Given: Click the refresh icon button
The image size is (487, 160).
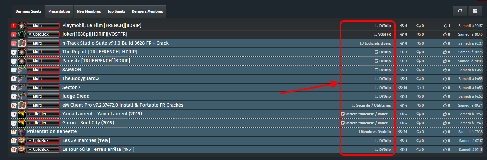Looking at the screenshot, I should pyautogui.click(x=460, y=11).
